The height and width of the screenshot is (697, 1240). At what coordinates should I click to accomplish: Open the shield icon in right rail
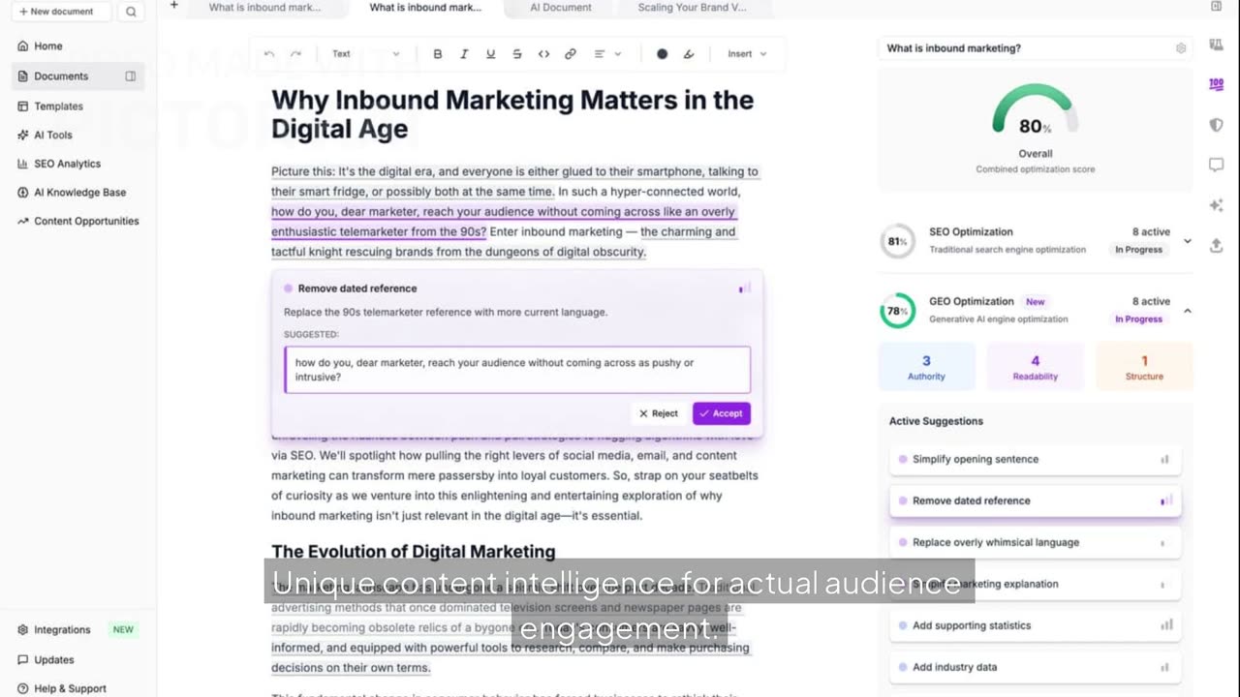click(1217, 125)
